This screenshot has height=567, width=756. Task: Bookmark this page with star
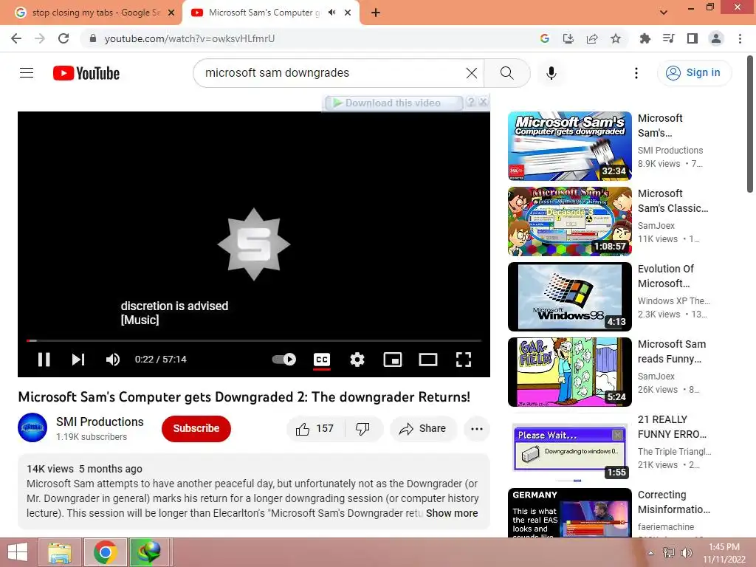(x=616, y=38)
